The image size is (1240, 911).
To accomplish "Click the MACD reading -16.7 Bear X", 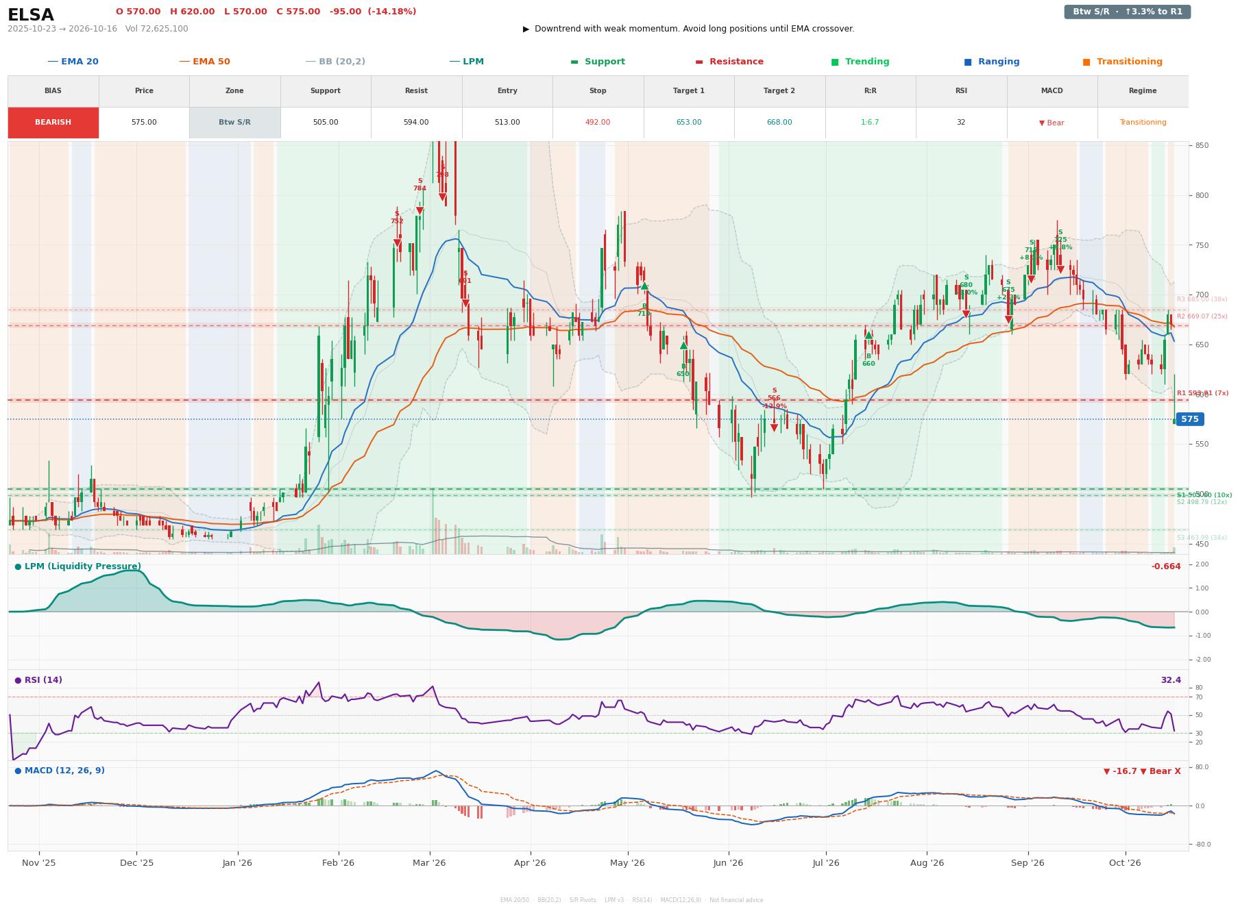I will 1142,771.
